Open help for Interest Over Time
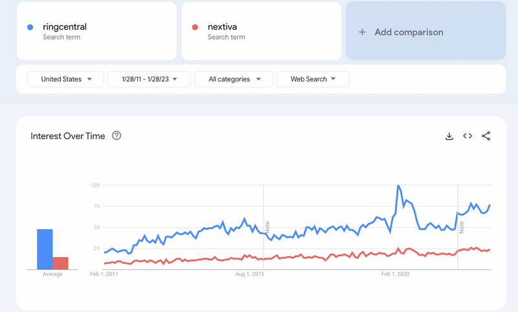The width and height of the screenshot is (518, 312). pyautogui.click(x=117, y=136)
